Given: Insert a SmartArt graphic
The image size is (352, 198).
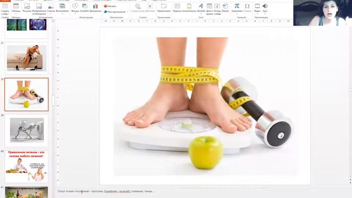Looking at the screenshot, I should pos(84,8).
